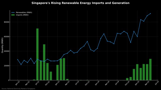Click the chart title about Singapore's renewable energy

80,3
